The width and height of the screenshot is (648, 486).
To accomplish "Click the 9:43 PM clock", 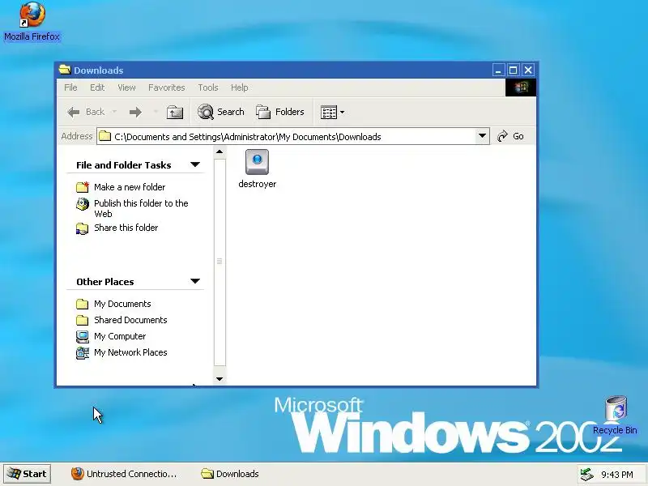I will 617,475.
